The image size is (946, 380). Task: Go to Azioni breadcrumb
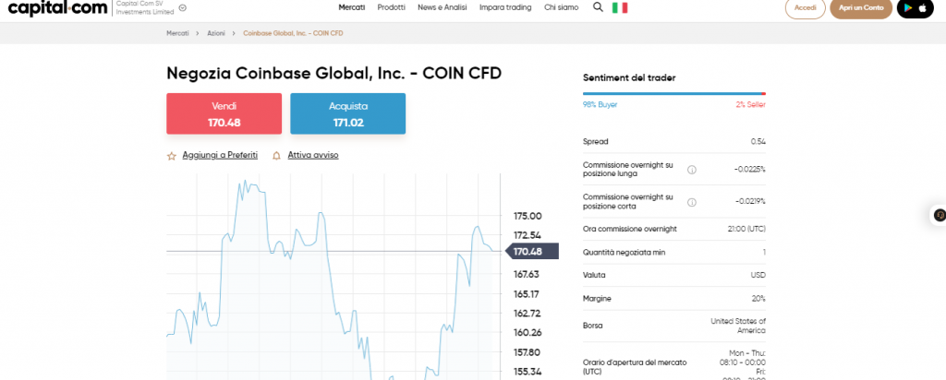[x=216, y=33]
